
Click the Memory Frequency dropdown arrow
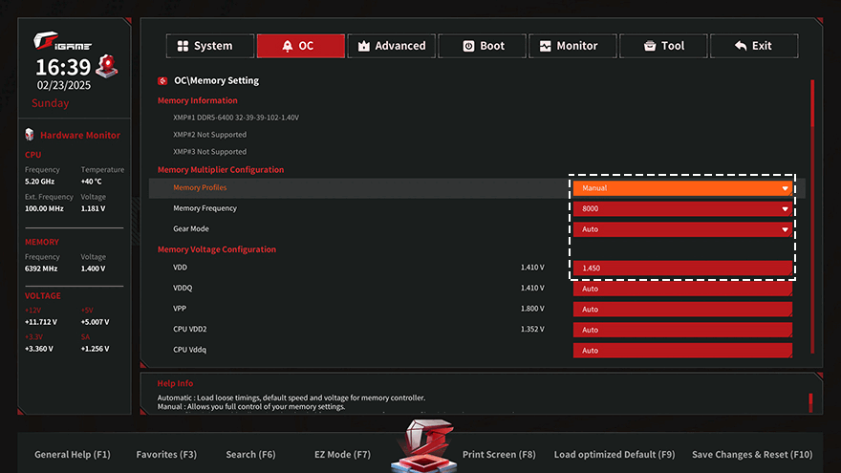pyautogui.click(x=785, y=209)
